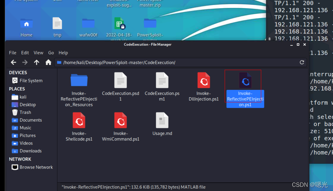The height and width of the screenshot is (191, 333).
Task: Open the Edit menu
Action: click(25, 52)
